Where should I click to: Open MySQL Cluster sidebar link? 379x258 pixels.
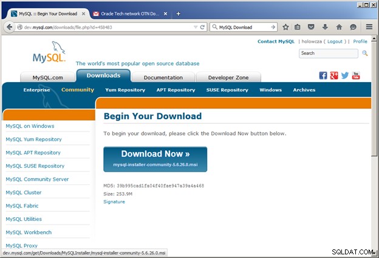pyautogui.click(x=24, y=193)
